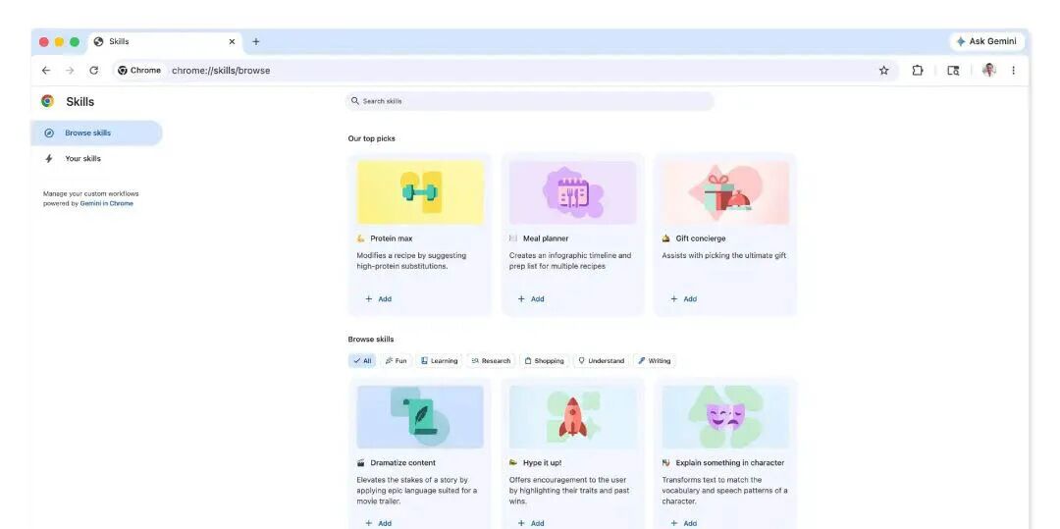Click the bookmark star icon in address bar
Viewport: 1060px width, 529px height.
coord(883,71)
